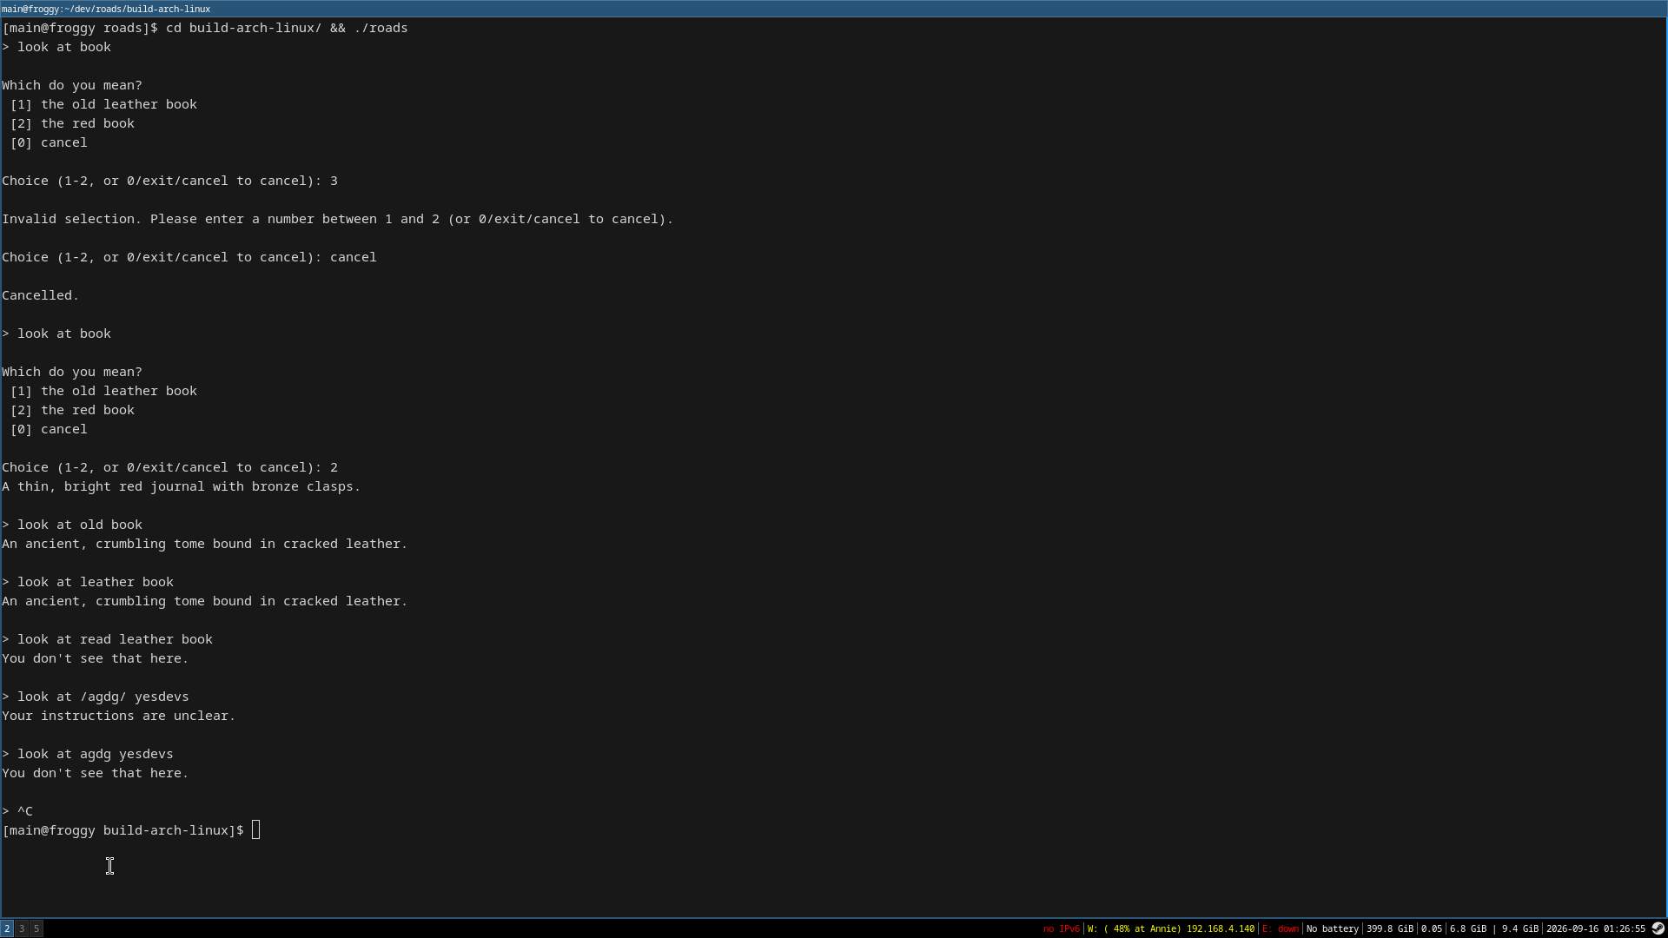Click the 'No battery' status block
The height and width of the screenshot is (938, 1668).
coord(1332,928)
